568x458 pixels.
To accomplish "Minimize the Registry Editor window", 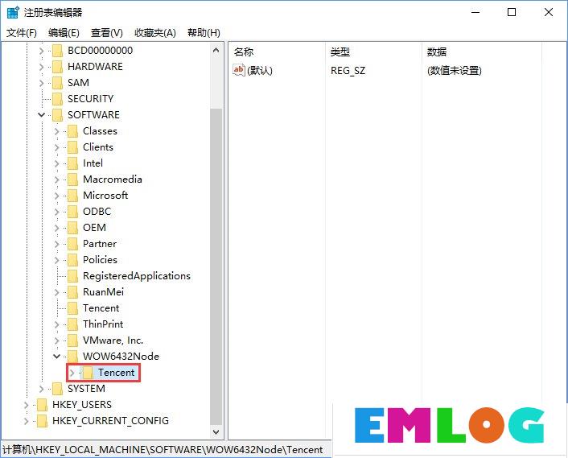I will [x=475, y=12].
